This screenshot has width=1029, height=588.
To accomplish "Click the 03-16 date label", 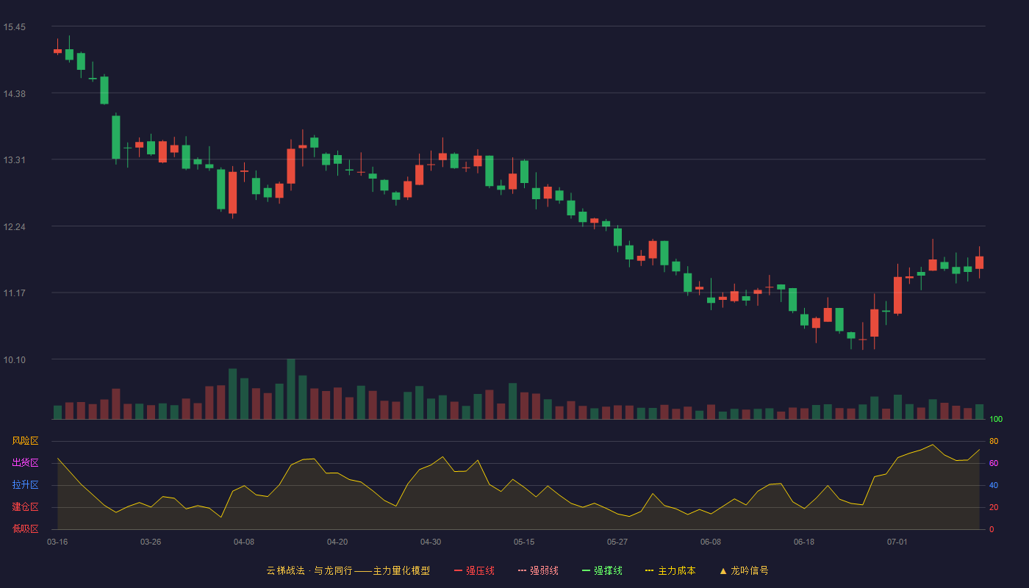I will point(57,542).
